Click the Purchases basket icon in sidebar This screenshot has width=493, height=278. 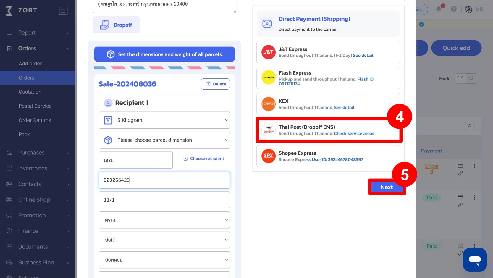9,153
